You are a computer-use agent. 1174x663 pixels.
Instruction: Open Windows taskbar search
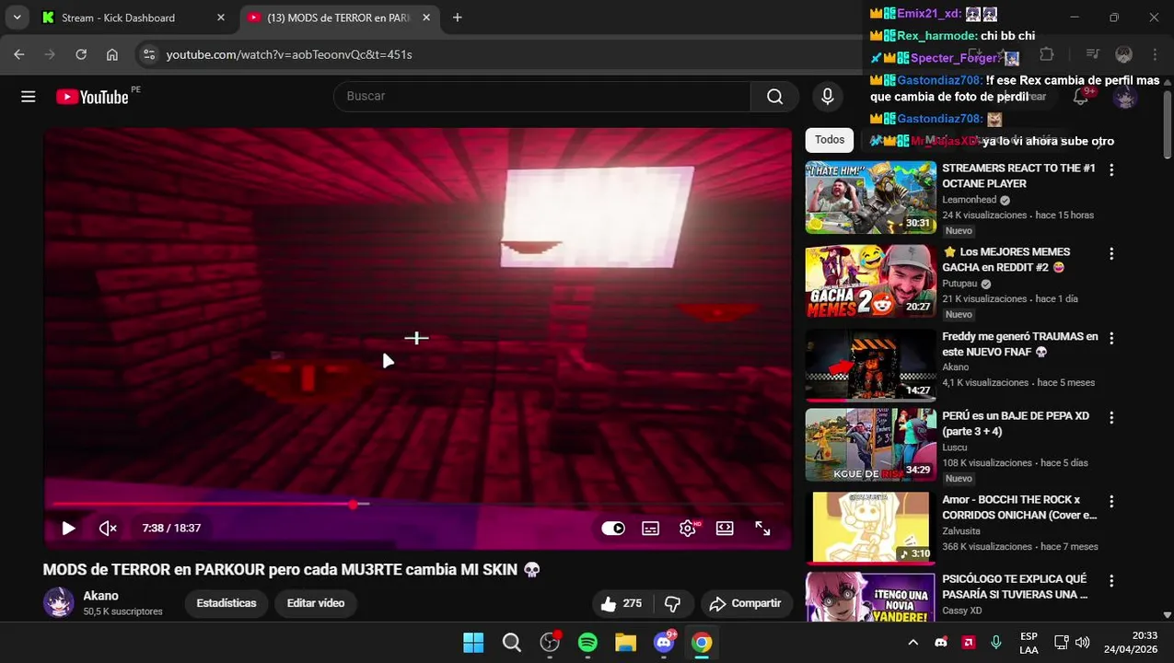pos(512,643)
